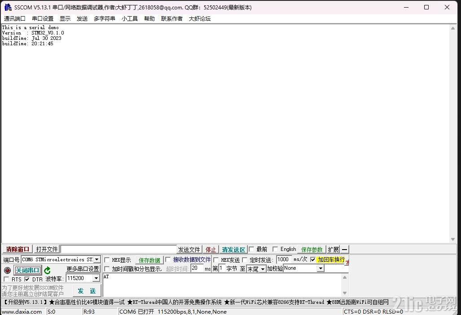461x315 pixels.
Task: Click the 保存参数 button
Action: click(x=312, y=250)
